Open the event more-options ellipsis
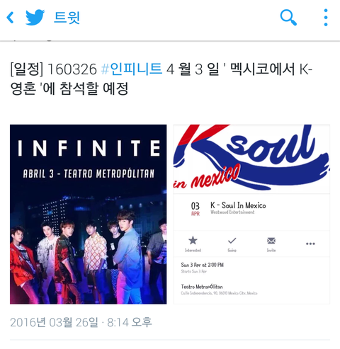Image resolution: width=340 pixels, height=349 pixels. click(310, 244)
